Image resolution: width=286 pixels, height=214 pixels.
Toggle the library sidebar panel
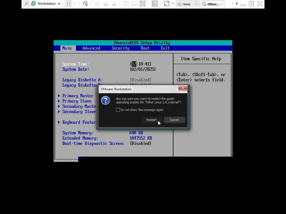click(x=126, y=4)
